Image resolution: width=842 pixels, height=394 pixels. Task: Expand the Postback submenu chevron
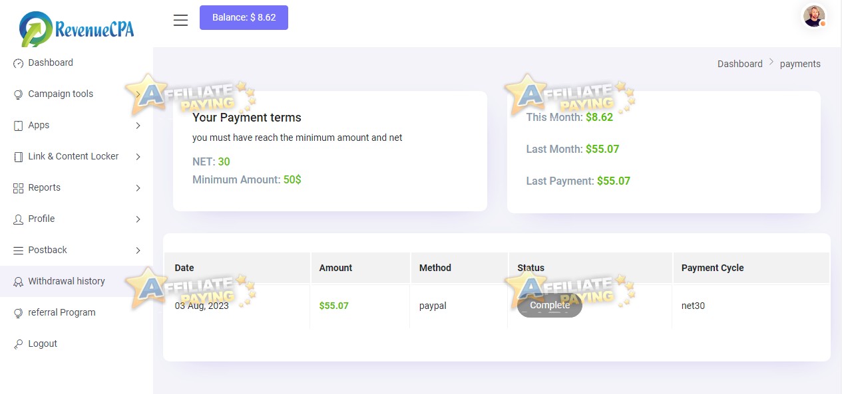coord(138,250)
